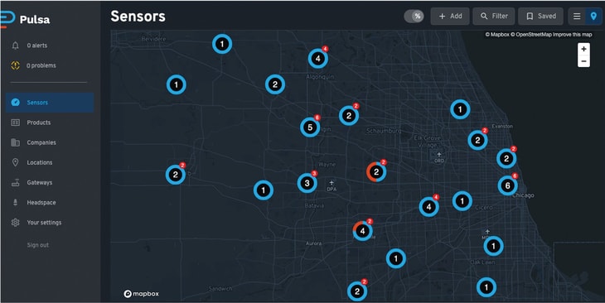Switch to list view icon

pos(577,17)
